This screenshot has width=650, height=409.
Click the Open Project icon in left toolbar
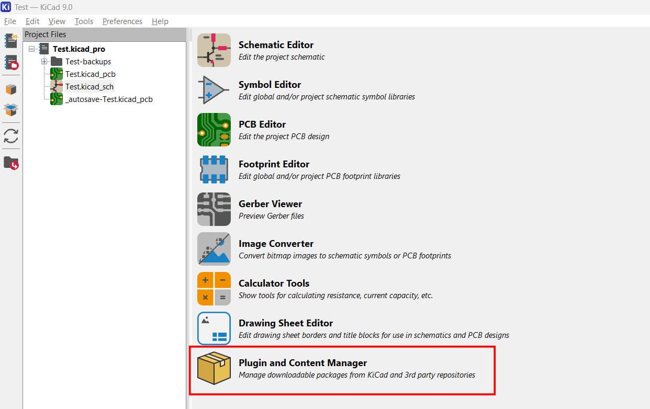coord(11,63)
